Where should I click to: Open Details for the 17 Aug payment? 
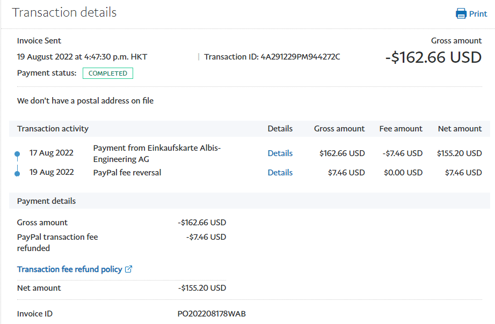click(x=280, y=153)
